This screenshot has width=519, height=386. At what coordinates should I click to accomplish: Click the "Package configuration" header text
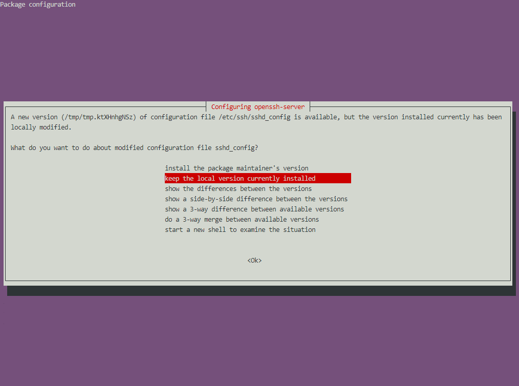38,4
